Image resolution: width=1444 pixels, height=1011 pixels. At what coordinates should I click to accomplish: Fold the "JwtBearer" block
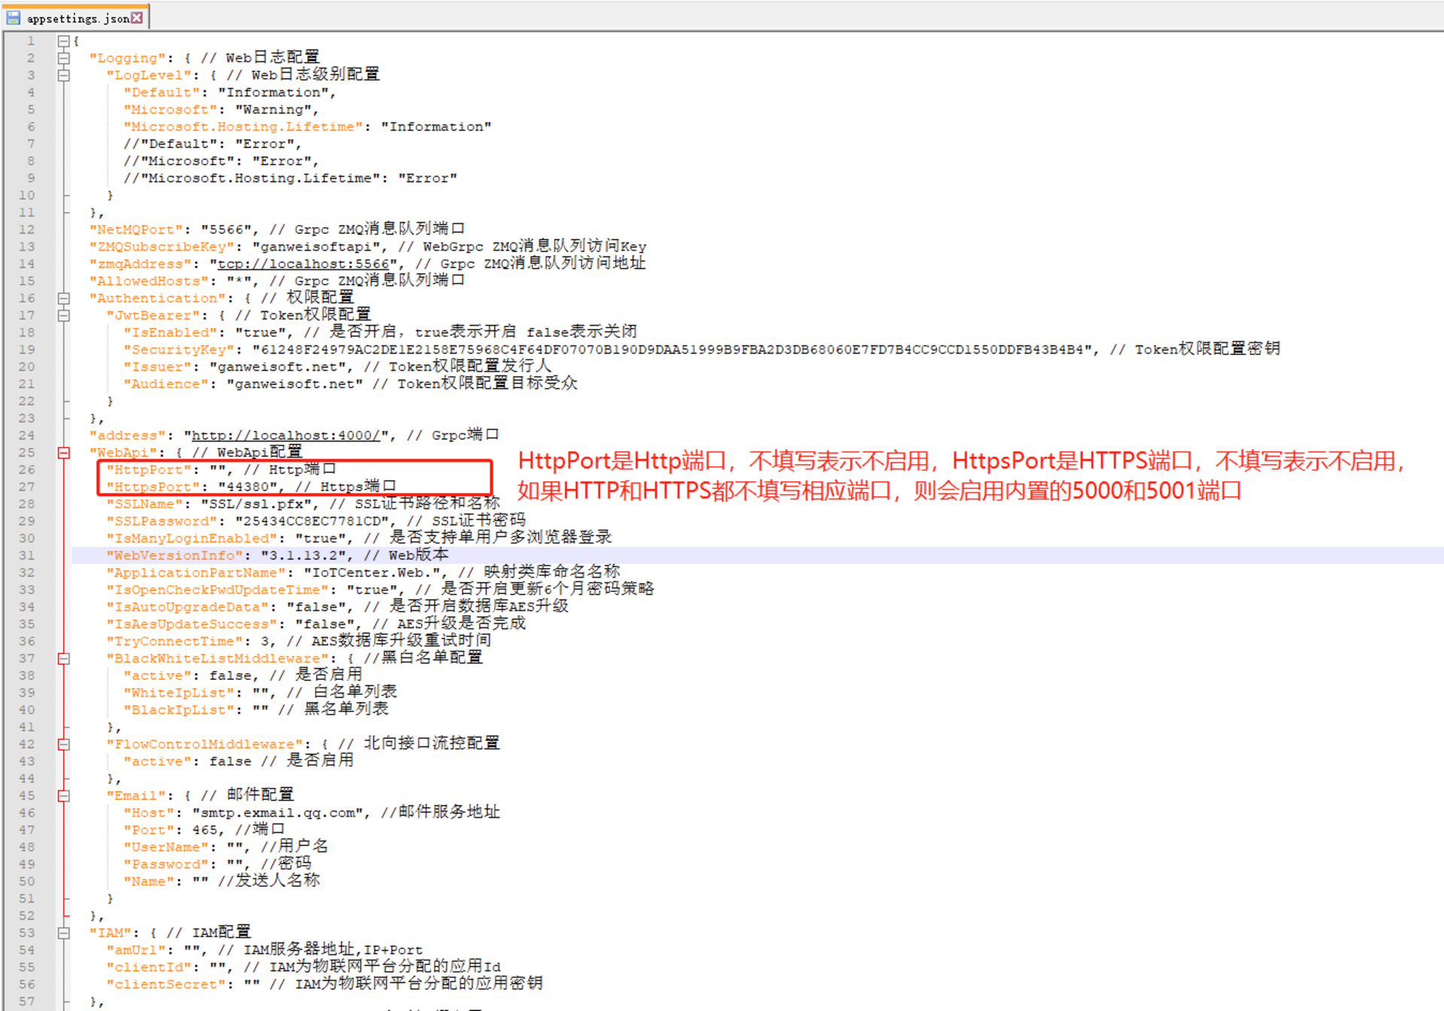[x=64, y=315]
